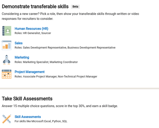Click the Sales Development Representative roles description
The image size is (159, 128).
(x=65, y=48)
